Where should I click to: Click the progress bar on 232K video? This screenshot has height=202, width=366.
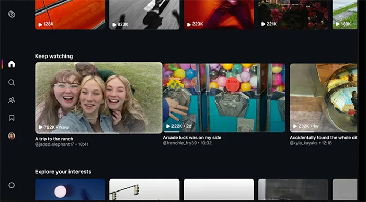pyautogui.click(x=324, y=132)
